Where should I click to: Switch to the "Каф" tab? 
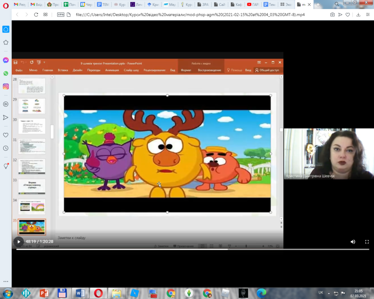click(x=236, y=4)
